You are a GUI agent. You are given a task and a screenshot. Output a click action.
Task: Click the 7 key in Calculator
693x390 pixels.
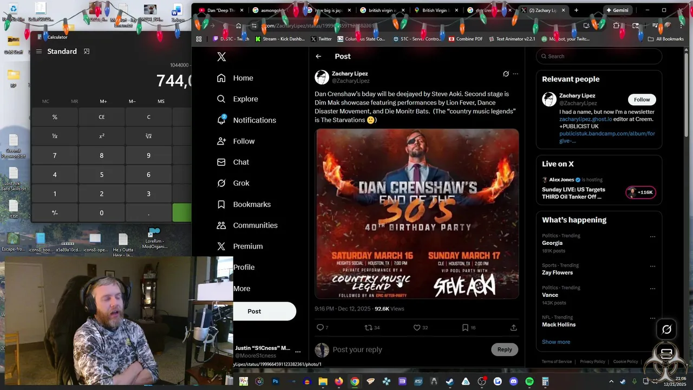[x=55, y=155]
